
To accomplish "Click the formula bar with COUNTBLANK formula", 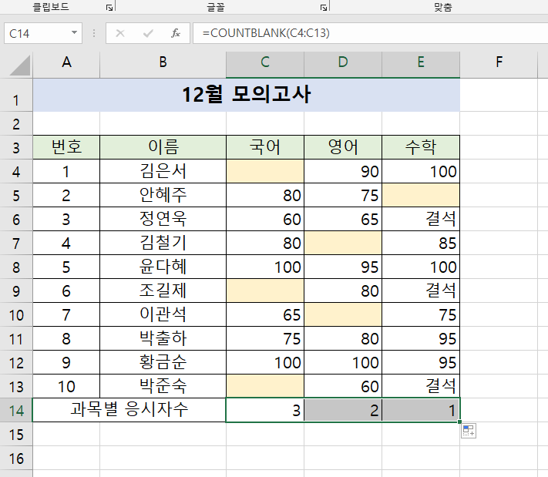I will coord(371,33).
